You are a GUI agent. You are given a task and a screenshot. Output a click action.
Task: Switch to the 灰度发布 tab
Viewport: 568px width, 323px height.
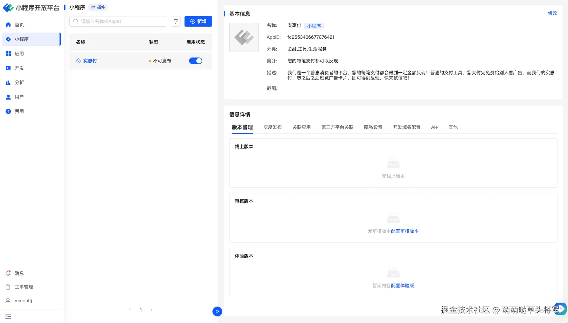(272, 127)
